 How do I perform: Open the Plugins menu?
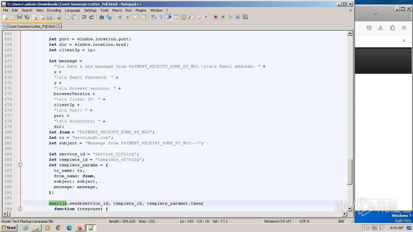coord(141,10)
